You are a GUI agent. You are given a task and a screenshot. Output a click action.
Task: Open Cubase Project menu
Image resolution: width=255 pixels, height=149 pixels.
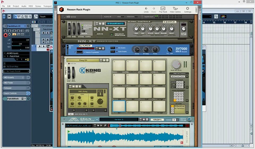click(x=16, y=6)
